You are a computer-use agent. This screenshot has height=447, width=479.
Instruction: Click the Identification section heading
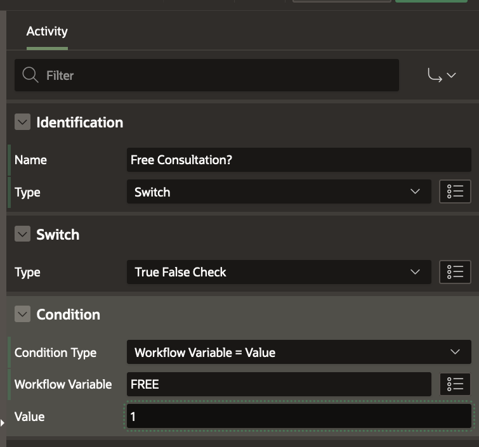[80, 122]
